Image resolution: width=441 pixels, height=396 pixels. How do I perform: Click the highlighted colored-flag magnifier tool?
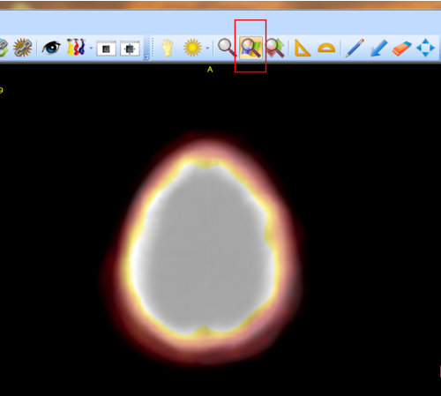250,48
